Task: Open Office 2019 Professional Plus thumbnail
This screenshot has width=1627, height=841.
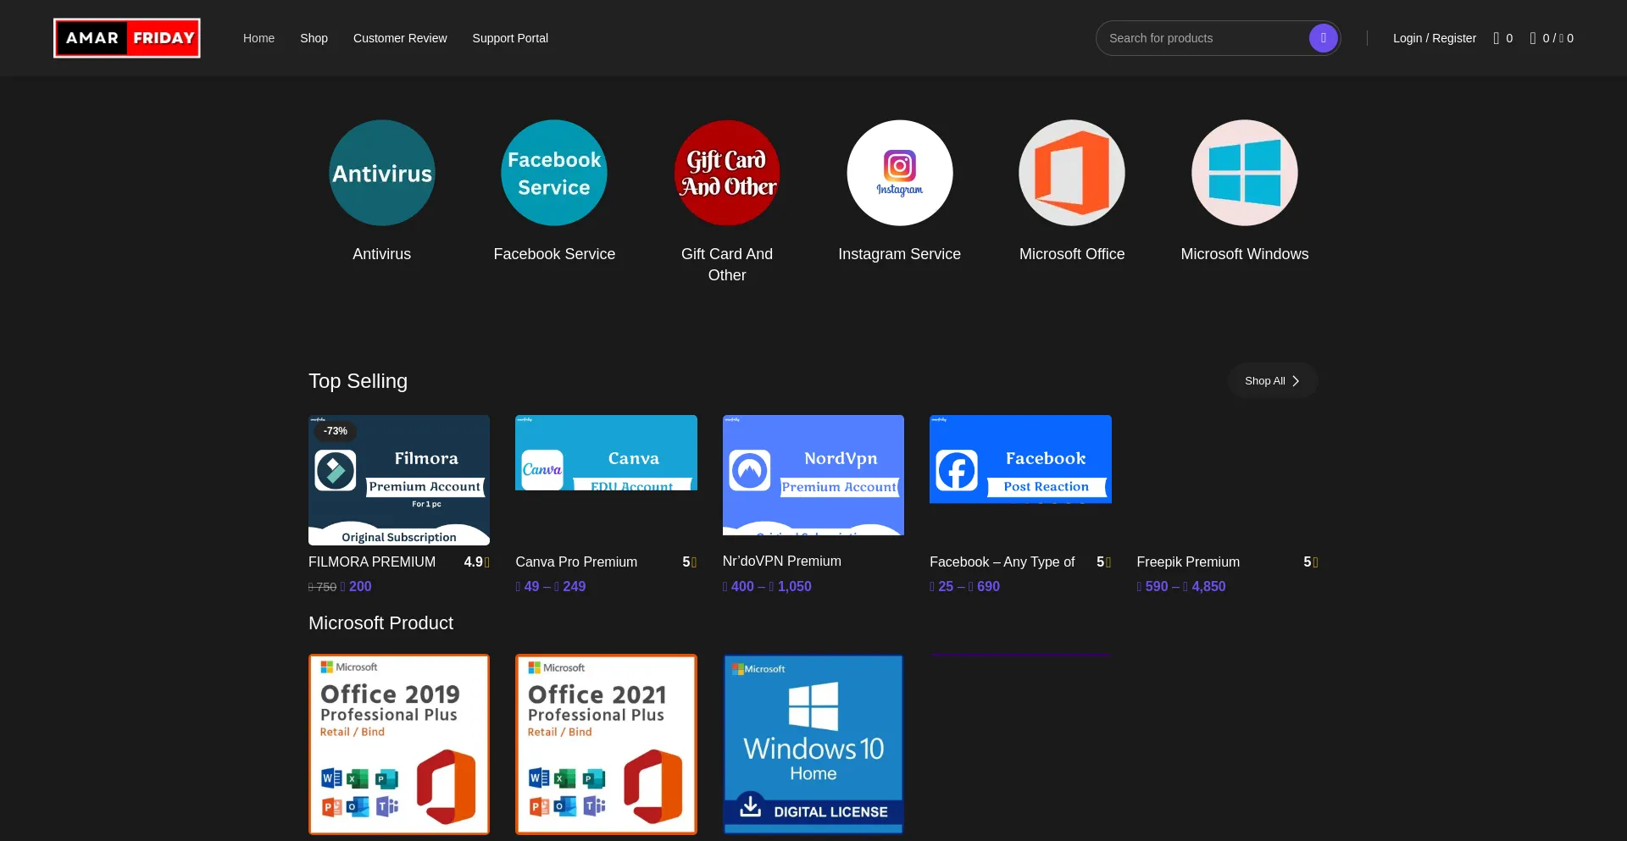Action: [399, 744]
